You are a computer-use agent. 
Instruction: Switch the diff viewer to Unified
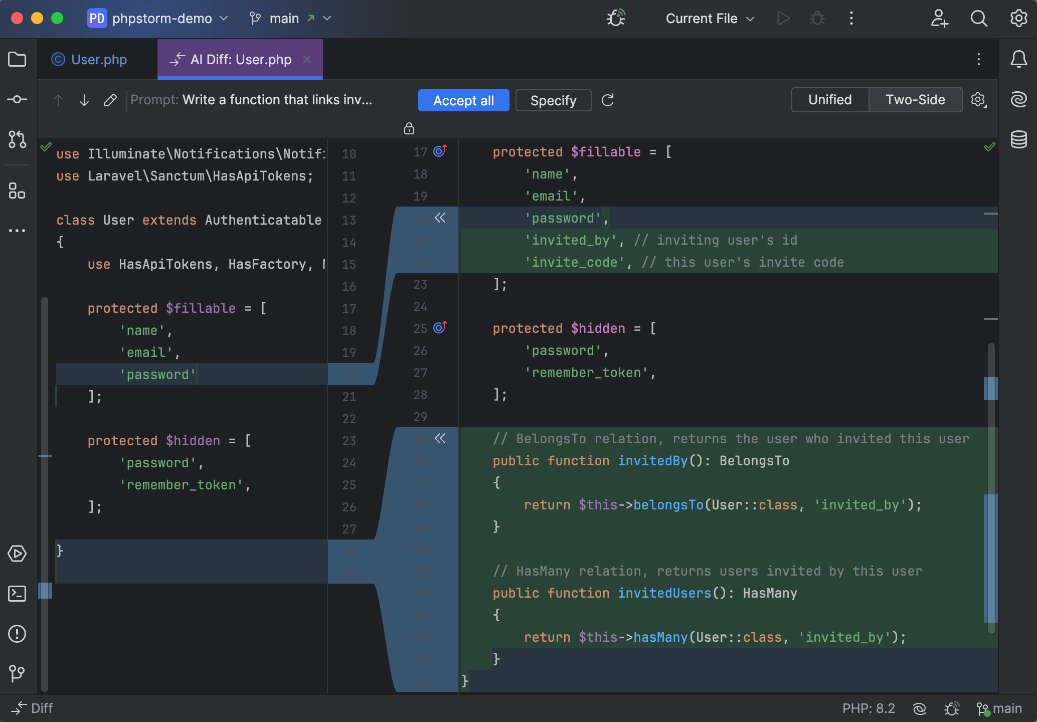coord(830,100)
